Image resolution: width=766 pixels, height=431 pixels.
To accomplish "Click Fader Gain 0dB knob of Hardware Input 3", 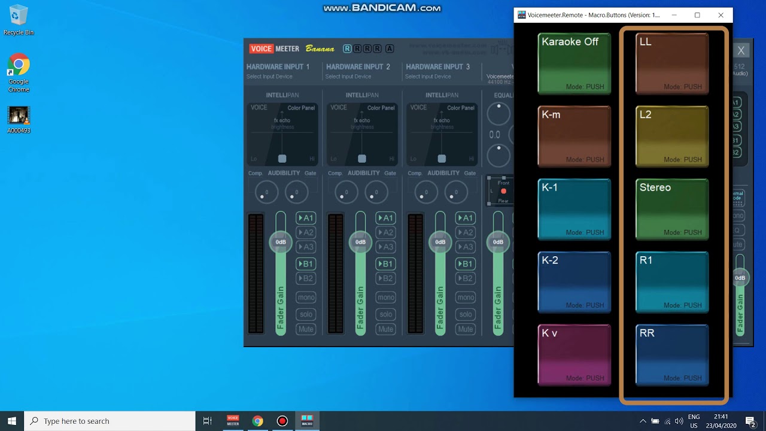I will [x=440, y=242].
